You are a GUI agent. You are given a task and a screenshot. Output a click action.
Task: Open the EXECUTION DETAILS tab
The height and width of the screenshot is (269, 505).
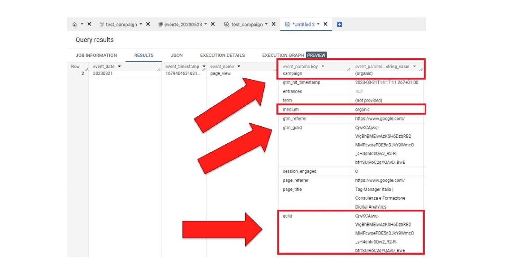pyautogui.click(x=222, y=55)
